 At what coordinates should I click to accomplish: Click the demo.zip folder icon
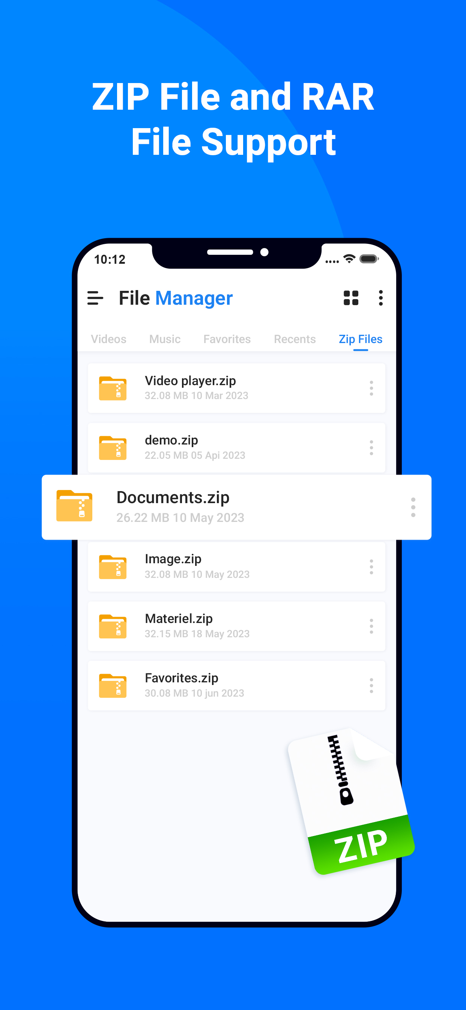point(113,448)
